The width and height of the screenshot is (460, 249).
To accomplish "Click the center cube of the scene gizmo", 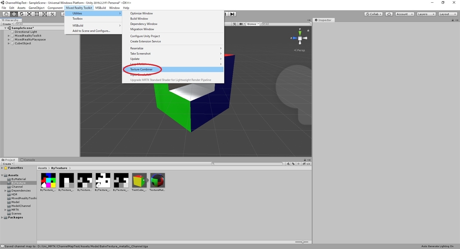I will (300, 38).
